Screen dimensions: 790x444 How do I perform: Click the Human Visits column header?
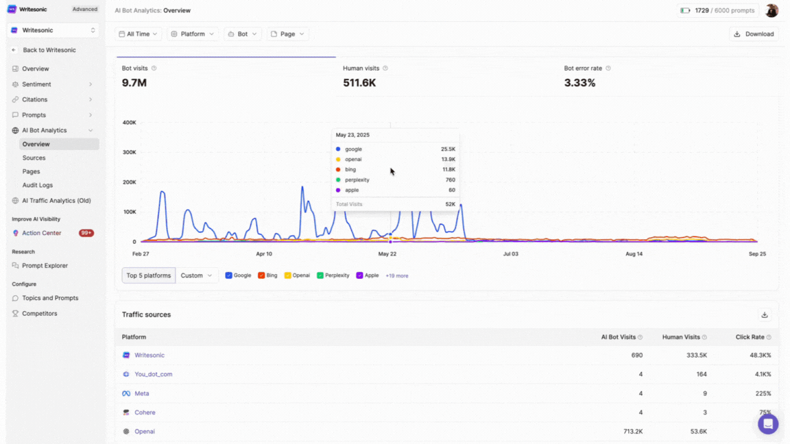(x=681, y=337)
